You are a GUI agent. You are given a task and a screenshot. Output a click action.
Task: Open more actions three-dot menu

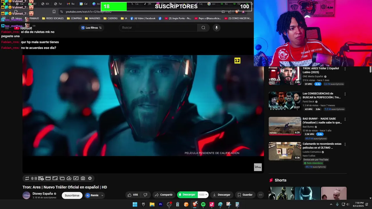coord(260,195)
